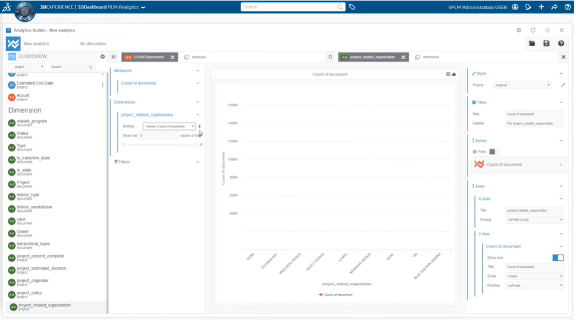This screenshot has width=576, height=320.
Task: Remove the COUNT(document) measure tag
Action: coord(172,57)
